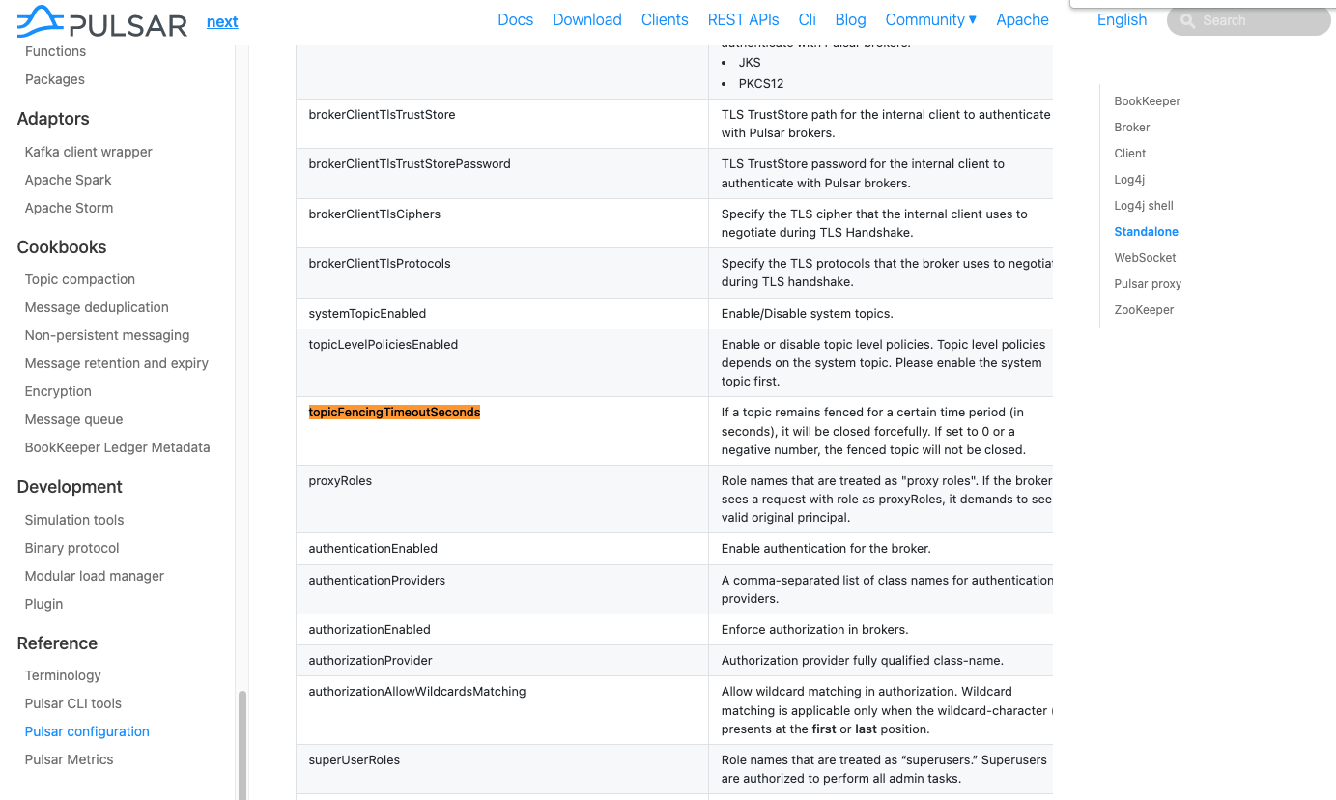Screen dimensions: 1336x800
Task: Jump to BookKeeper section in contents
Action: pyautogui.click(x=1147, y=101)
